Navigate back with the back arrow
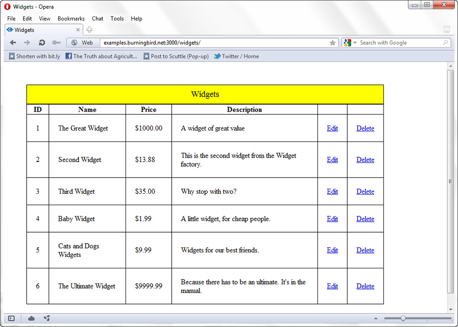 12,43
